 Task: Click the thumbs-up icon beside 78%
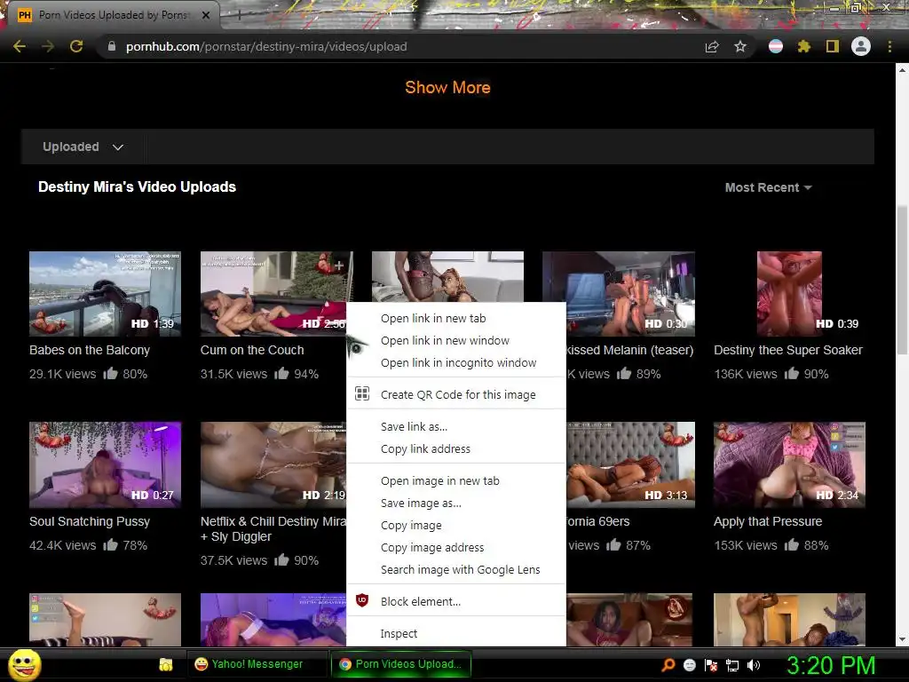pyautogui.click(x=110, y=544)
